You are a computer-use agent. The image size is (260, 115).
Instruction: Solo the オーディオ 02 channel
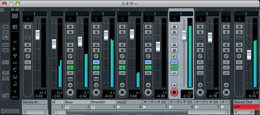[x=148, y=32]
